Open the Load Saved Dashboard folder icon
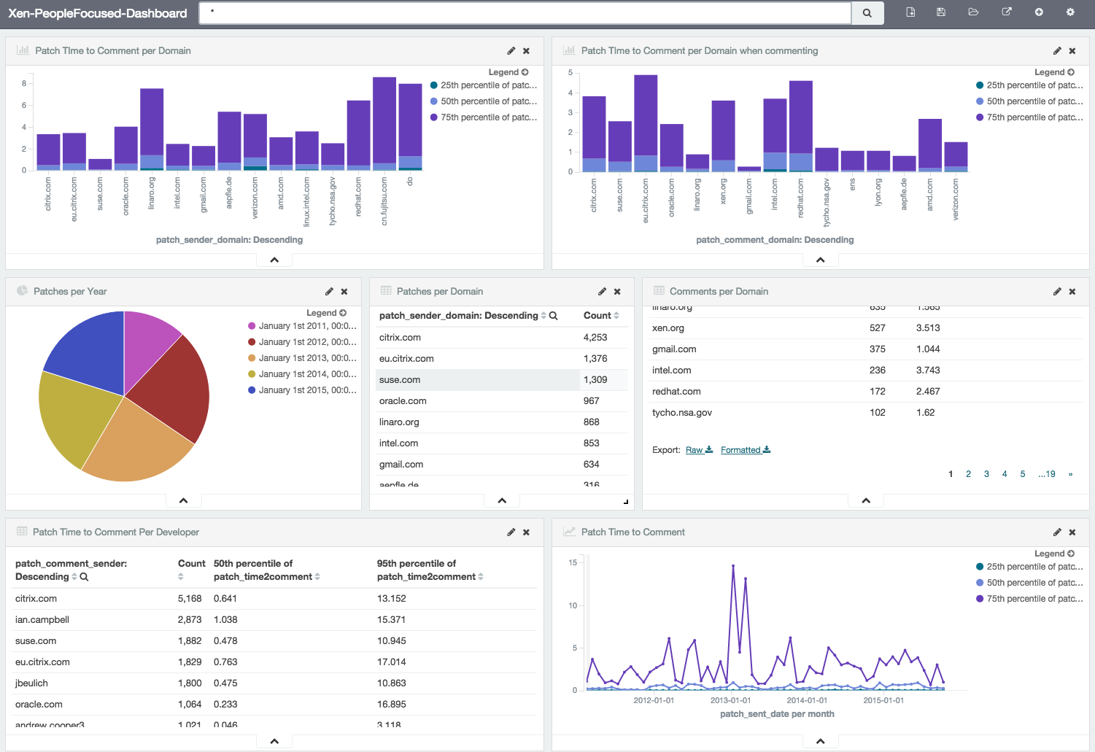The width and height of the screenshot is (1095, 752). point(973,12)
